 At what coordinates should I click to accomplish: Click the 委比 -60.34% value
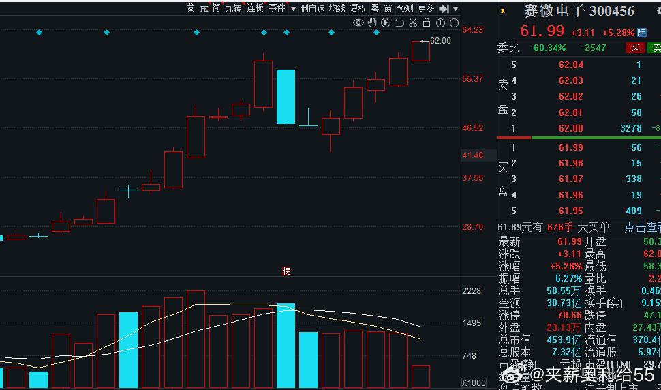click(548, 48)
